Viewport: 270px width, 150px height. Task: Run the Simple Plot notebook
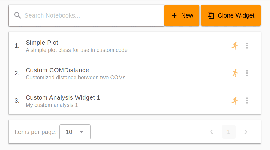click(x=234, y=46)
